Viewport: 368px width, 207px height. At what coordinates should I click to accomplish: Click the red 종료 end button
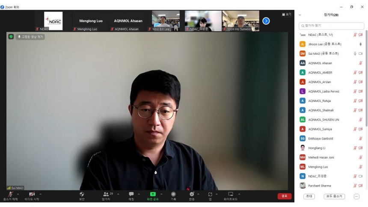click(284, 196)
